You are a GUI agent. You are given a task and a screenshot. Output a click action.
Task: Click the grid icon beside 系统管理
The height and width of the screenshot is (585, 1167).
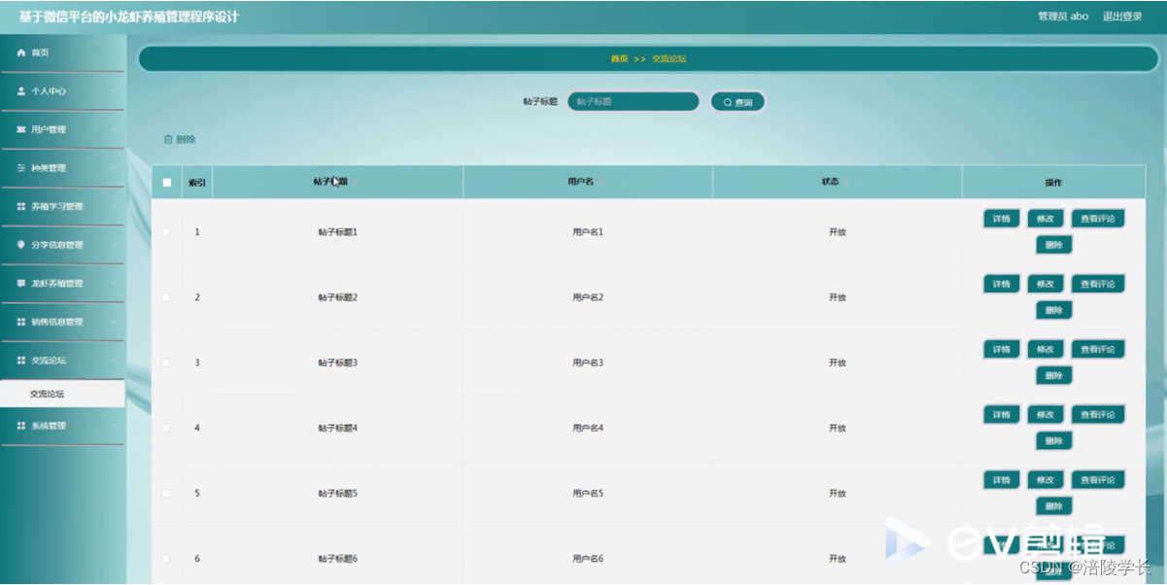21,426
